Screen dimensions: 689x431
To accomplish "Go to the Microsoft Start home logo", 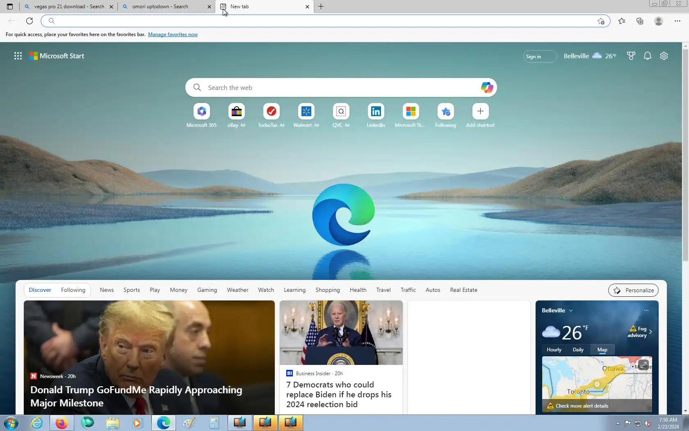I will [57, 56].
